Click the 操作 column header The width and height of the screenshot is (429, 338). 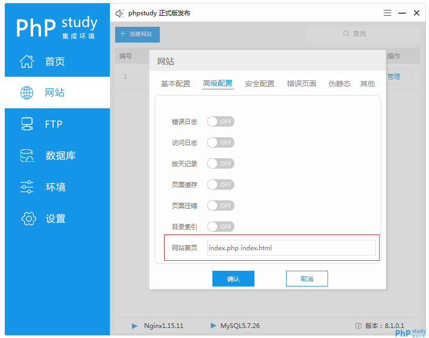tap(394, 56)
